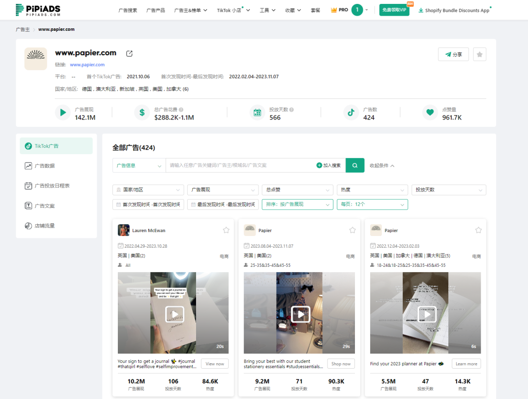This screenshot has height=399, width=528.
Task: Open the 广告信息 search type dropdown
Action: 139,165
